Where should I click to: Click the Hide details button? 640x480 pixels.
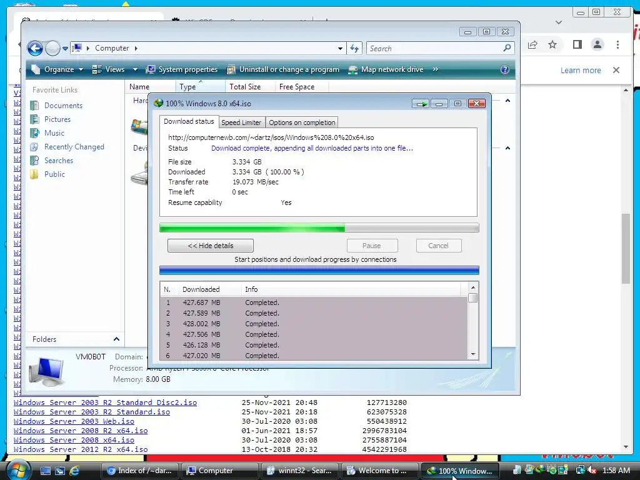coord(210,246)
